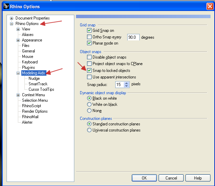
Task: Check Disable object snaps
Action: [x=89, y=57]
